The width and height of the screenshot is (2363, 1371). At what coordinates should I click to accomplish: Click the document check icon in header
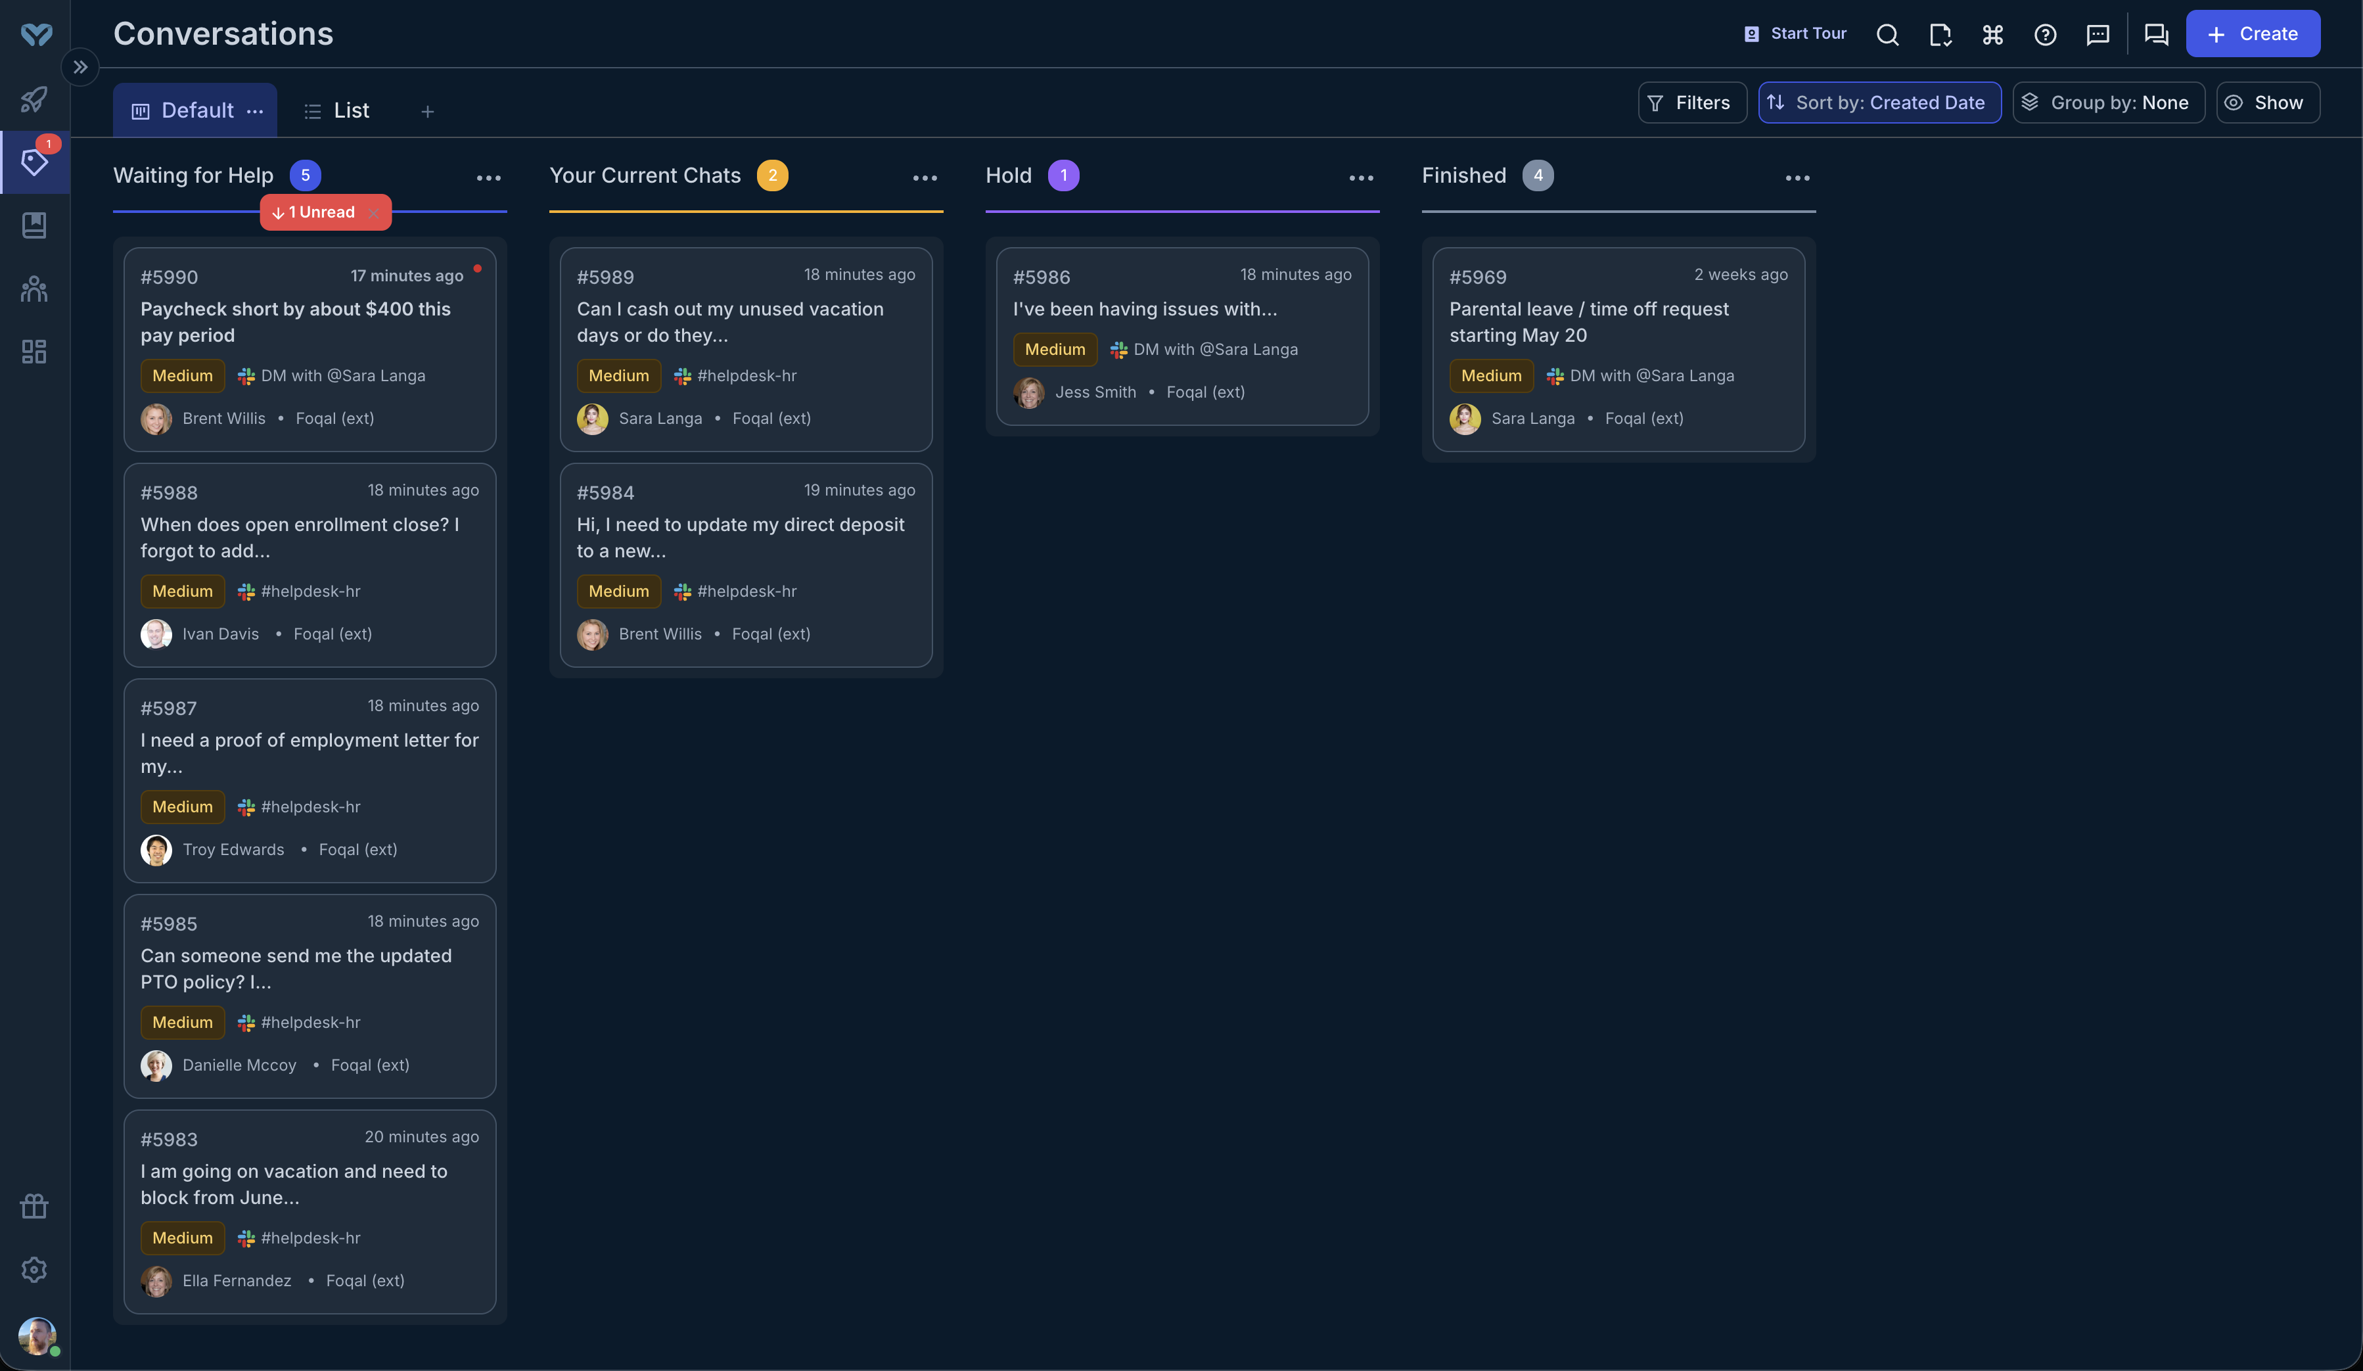tap(1940, 35)
